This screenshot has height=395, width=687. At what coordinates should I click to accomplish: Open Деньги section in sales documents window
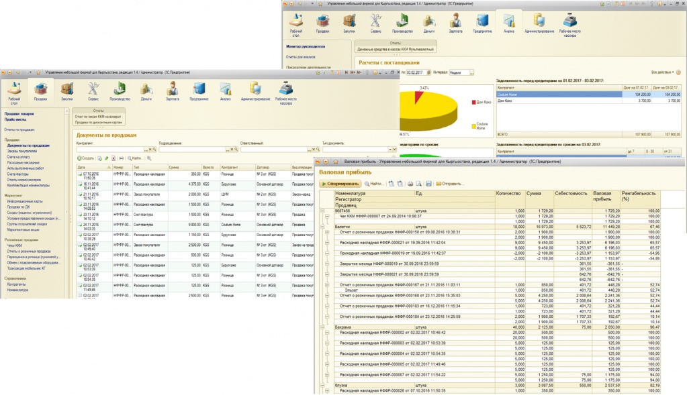click(146, 91)
